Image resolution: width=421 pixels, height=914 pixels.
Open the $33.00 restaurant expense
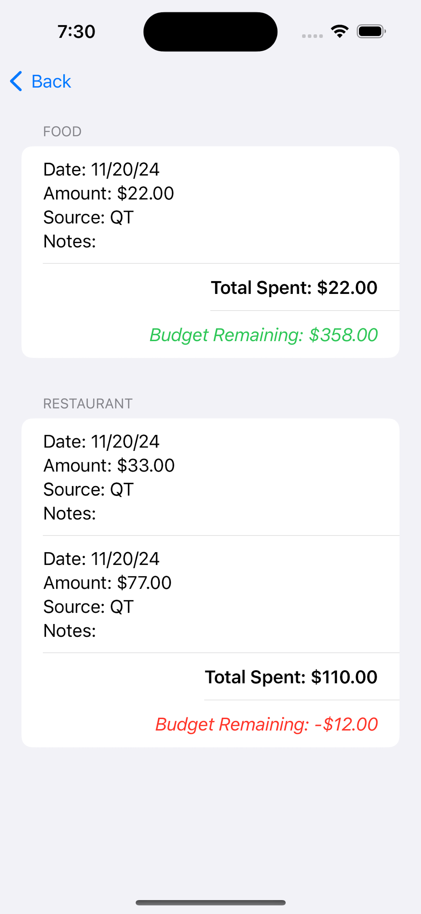109,465
